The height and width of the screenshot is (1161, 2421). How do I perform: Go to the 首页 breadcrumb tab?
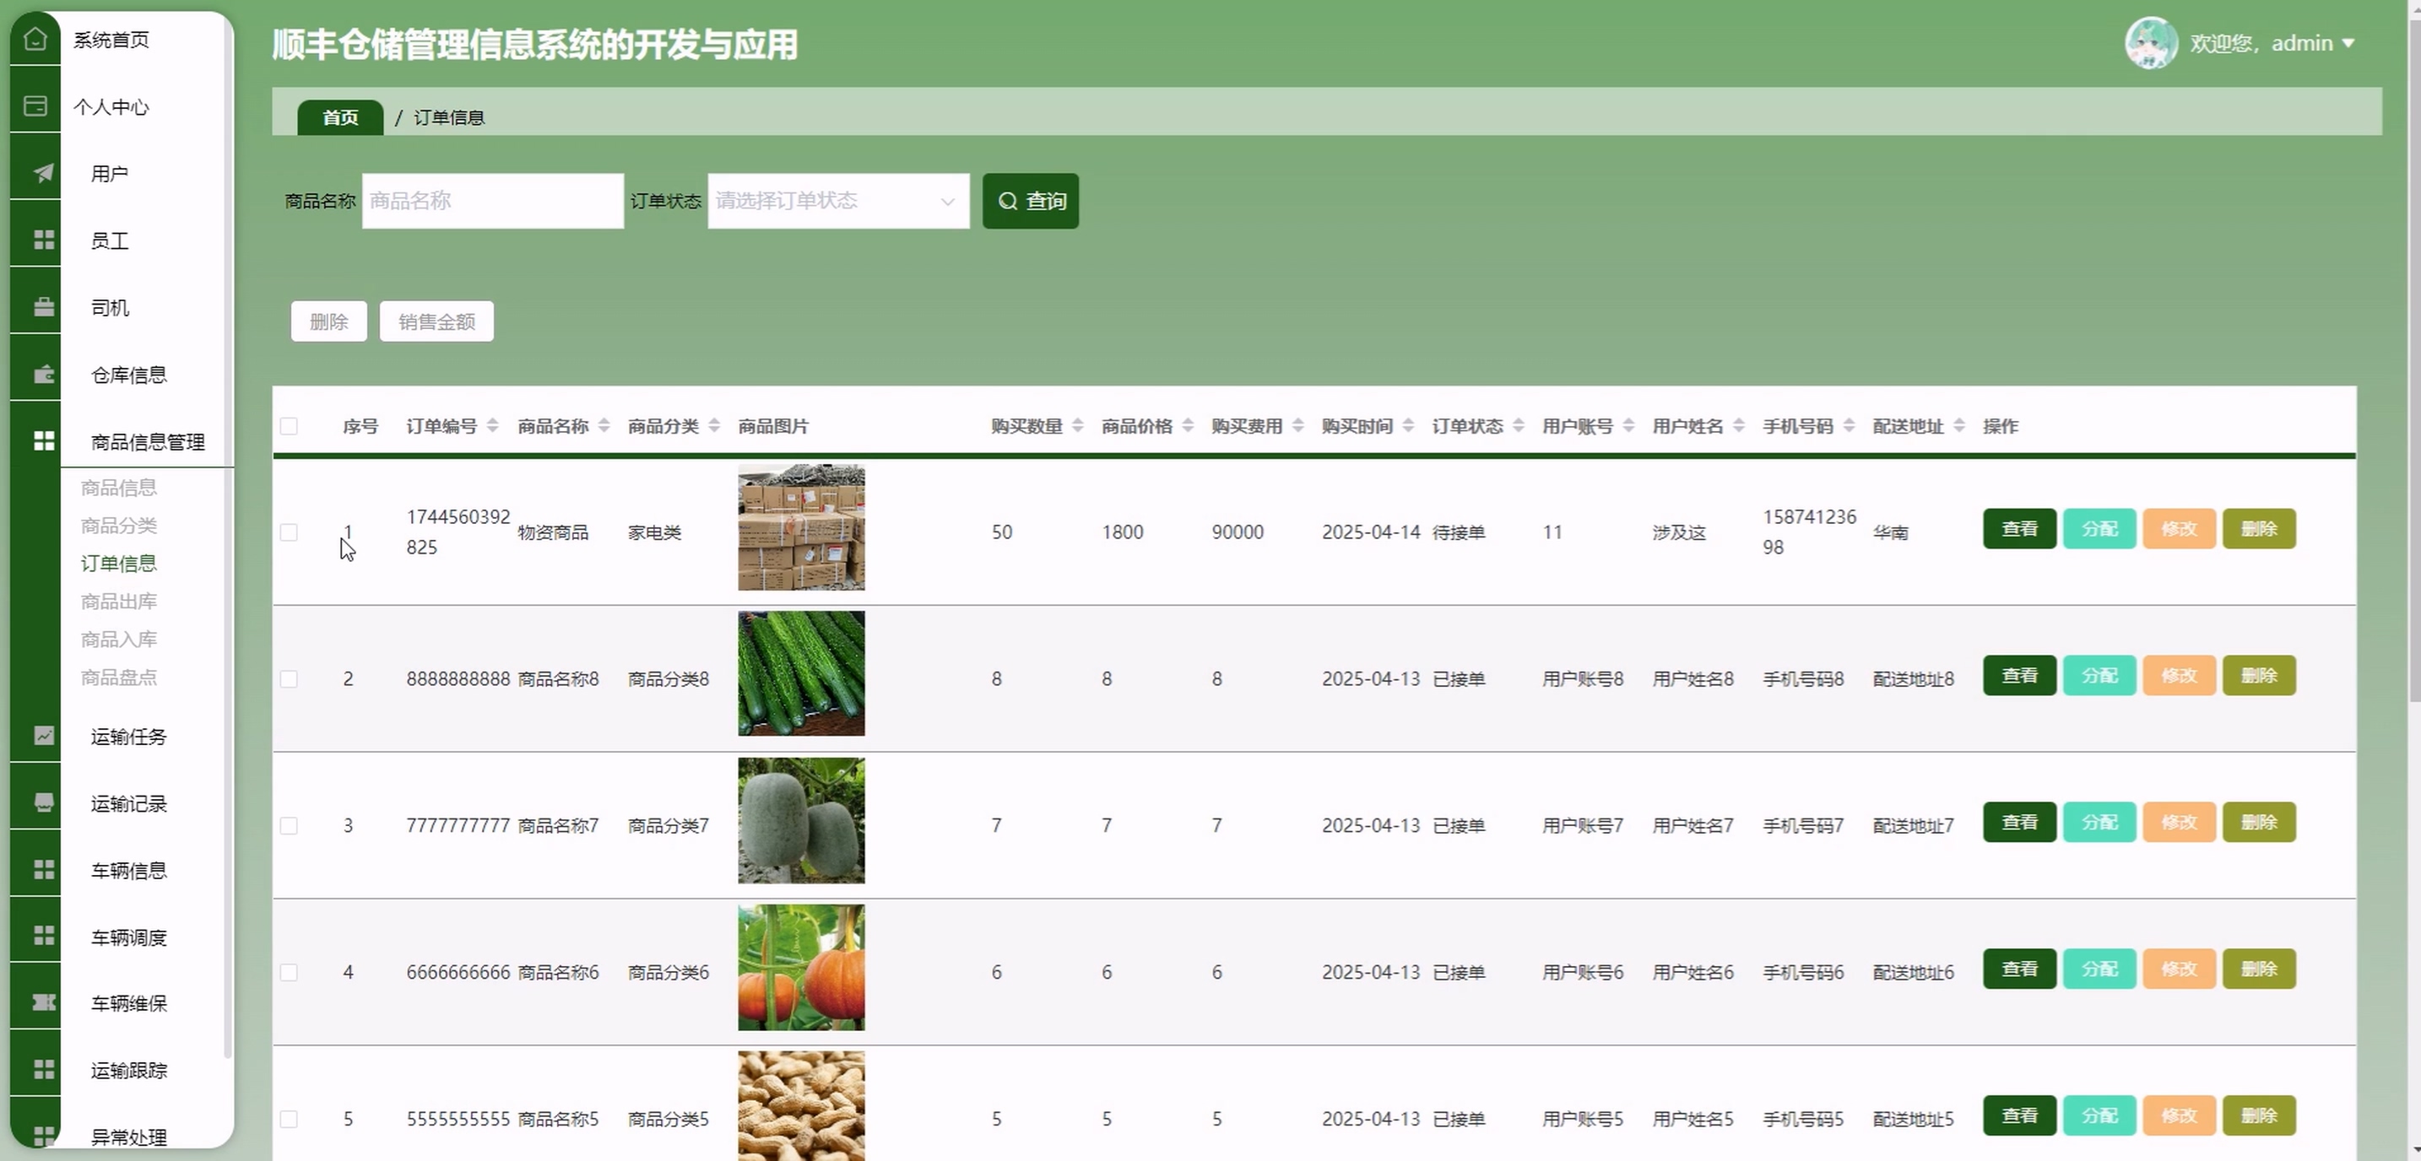tap(340, 117)
